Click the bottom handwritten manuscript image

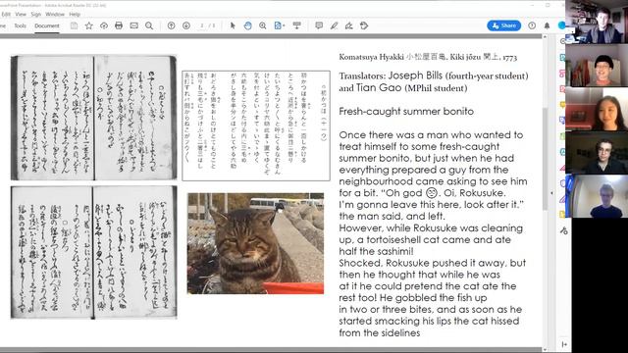(94, 252)
